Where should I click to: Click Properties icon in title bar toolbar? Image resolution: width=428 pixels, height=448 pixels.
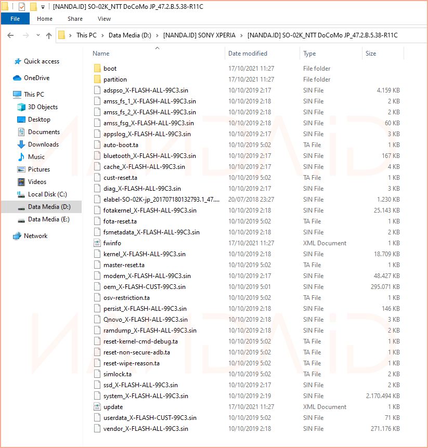(22, 7)
